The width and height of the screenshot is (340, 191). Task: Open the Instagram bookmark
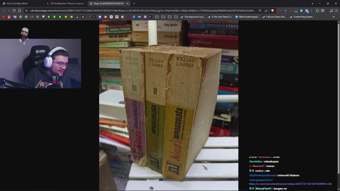point(9,17)
